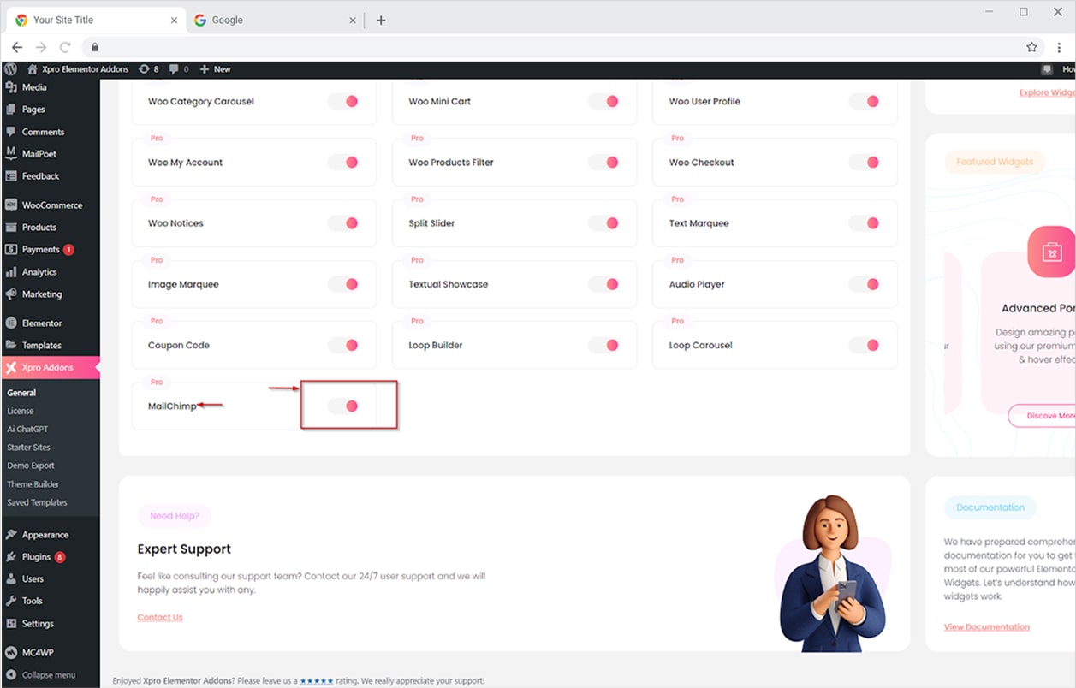1076x688 pixels.
Task: Click the Chrome back arrow
Action: click(17, 47)
